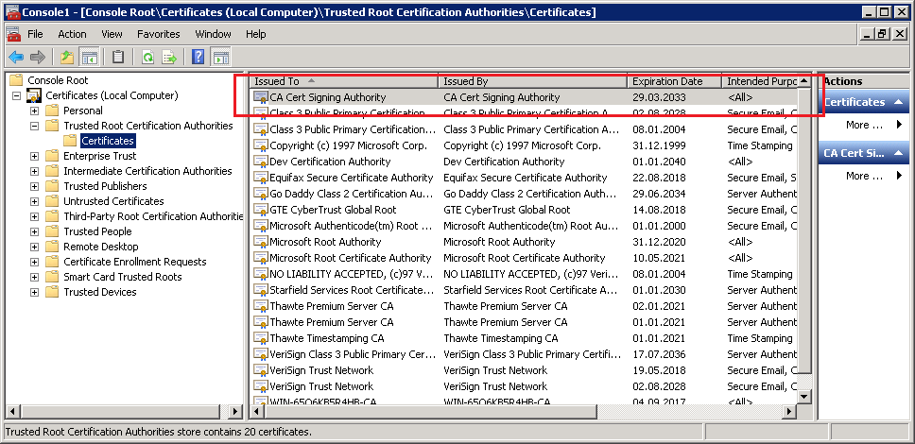Sort by the Expiration Date column header

point(675,81)
